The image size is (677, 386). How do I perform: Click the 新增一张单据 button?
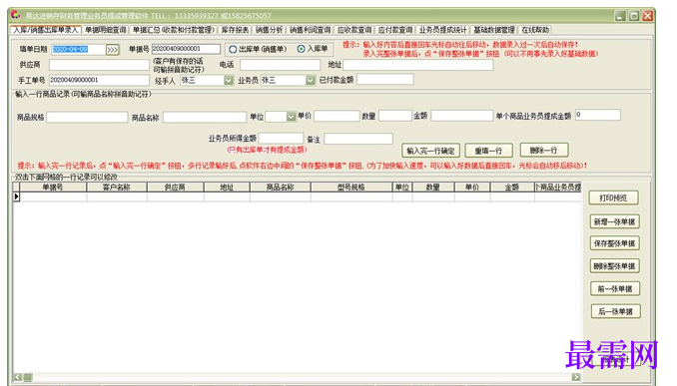click(614, 221)
